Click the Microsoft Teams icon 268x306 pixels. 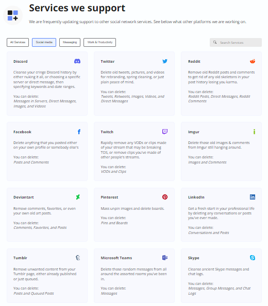click(x=165, y=258)
